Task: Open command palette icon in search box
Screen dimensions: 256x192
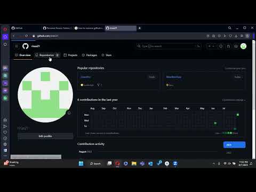Action: coord(198,46)
